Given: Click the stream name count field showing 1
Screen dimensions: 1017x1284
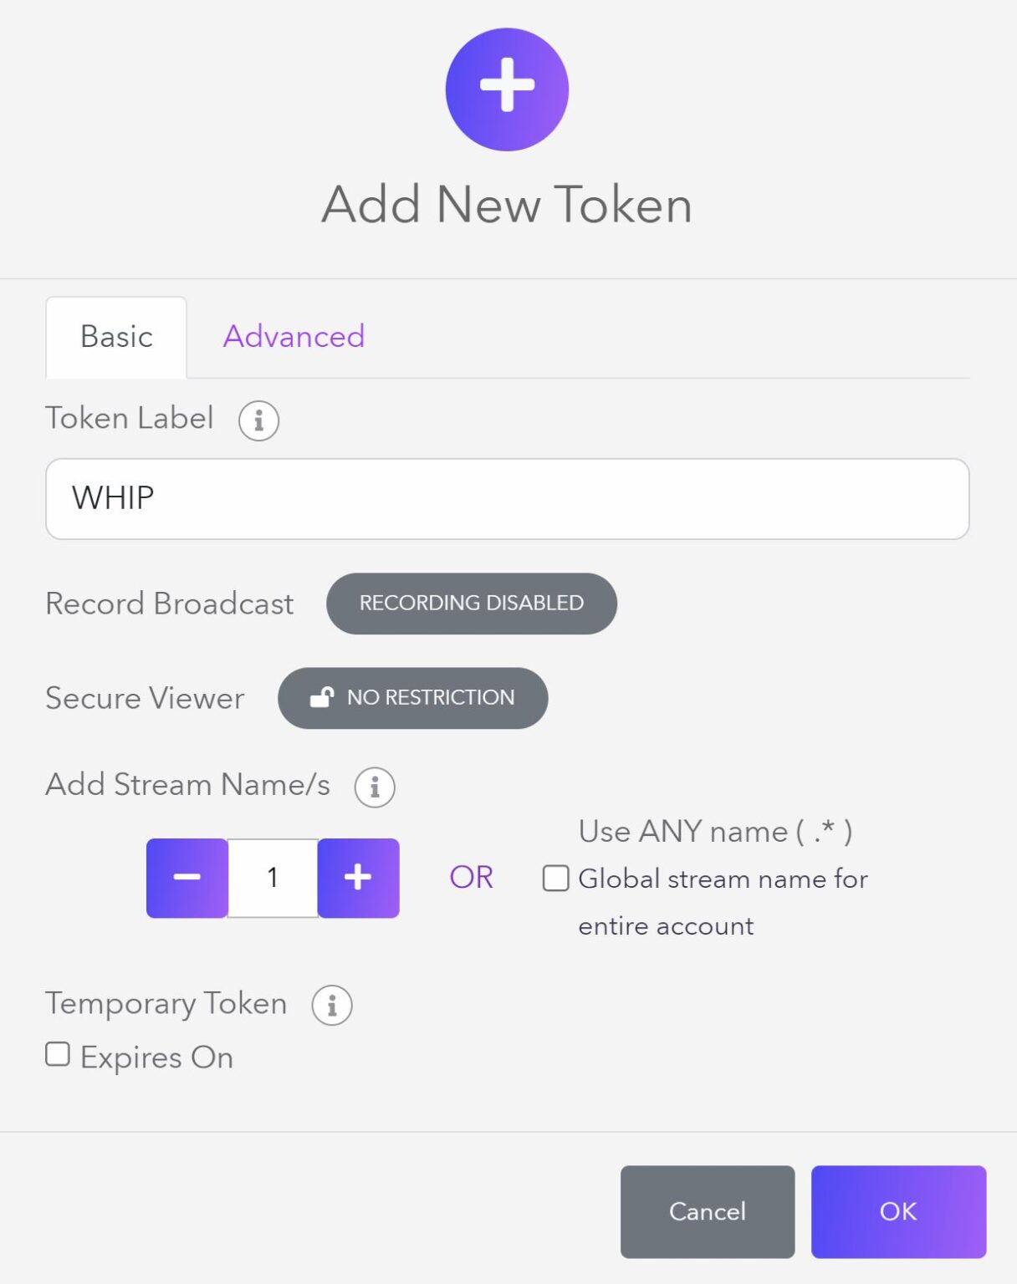Looking at the screenshot, I should click(x=273, y=878).
